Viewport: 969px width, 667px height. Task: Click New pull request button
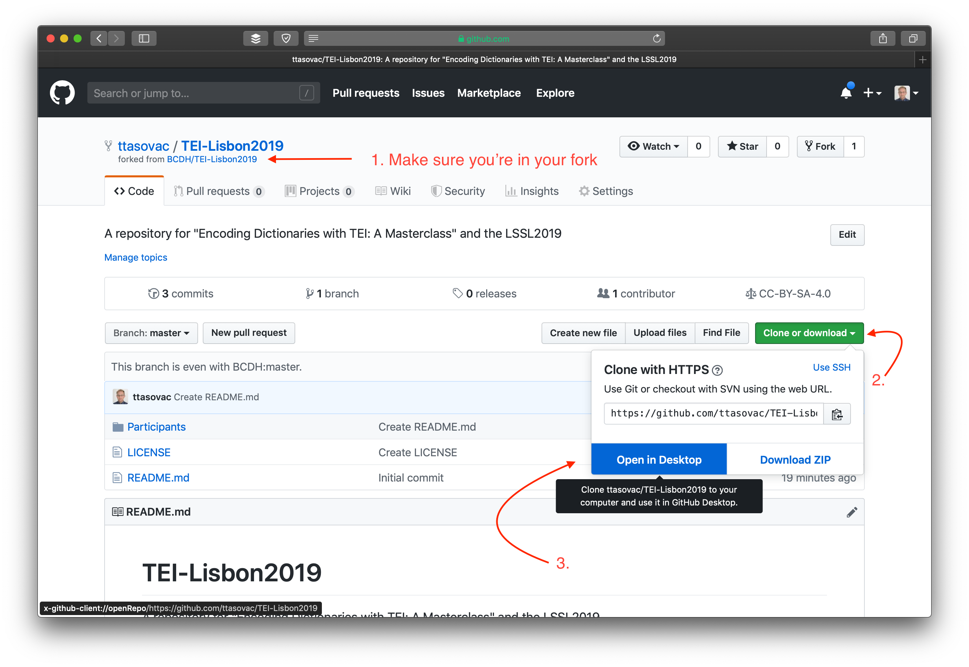(249, 333)
